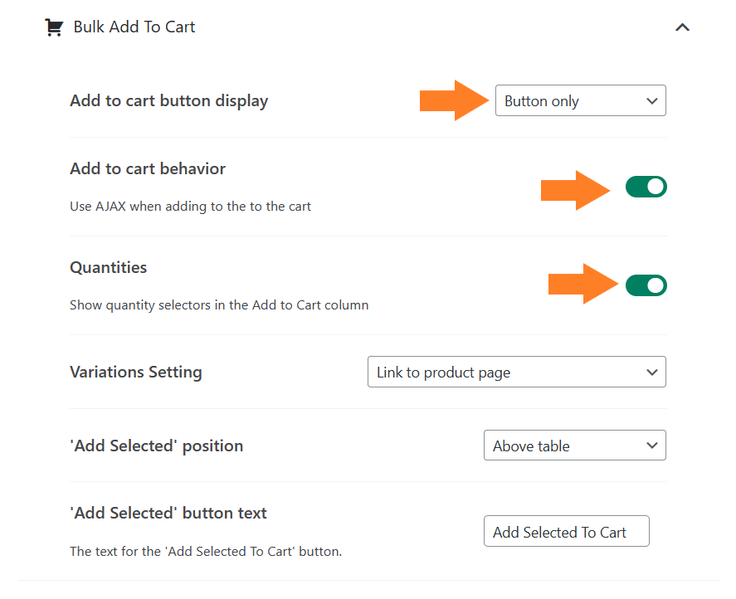Disable the AJAX add to cart toggle
This screenshot has height=599, width=736.
[x=646, y=187]
